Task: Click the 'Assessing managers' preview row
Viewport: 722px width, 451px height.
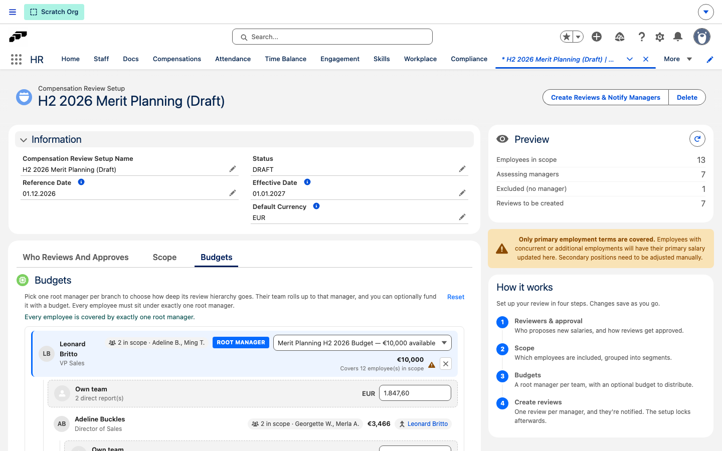Action: (601, 174)
